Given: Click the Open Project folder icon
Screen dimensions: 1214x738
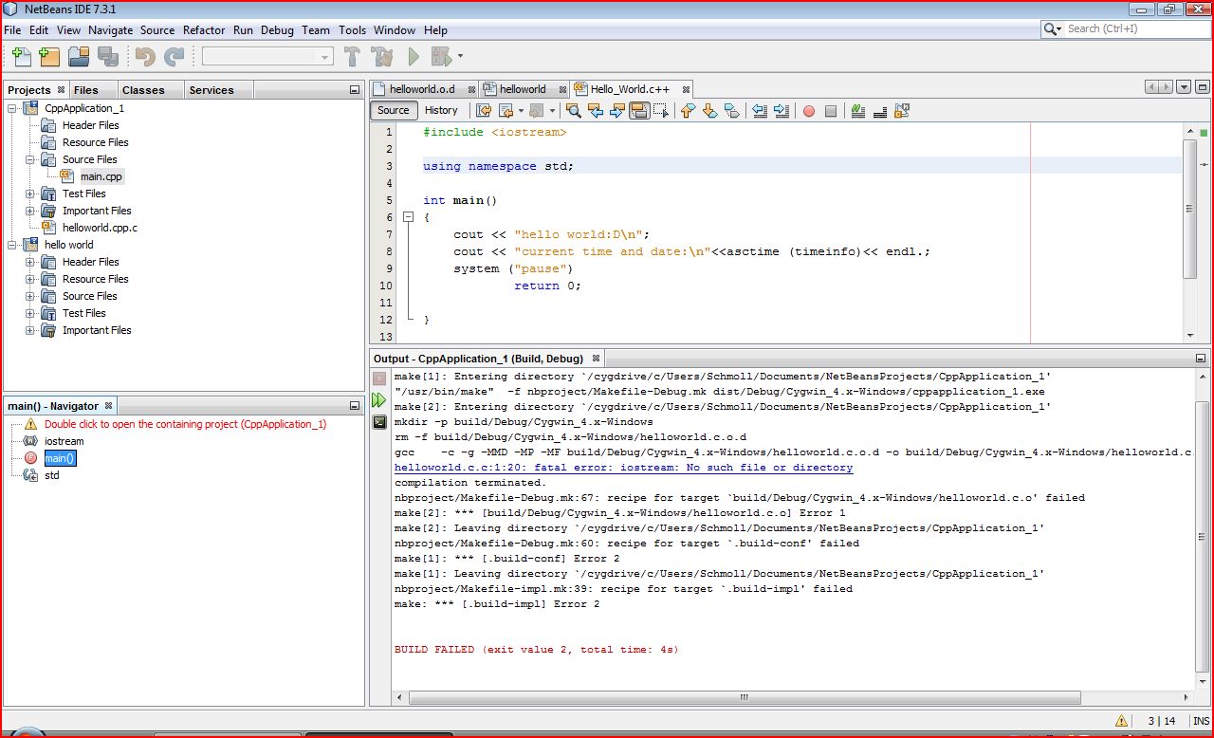Looking at the screenshot, I should coord(79,57).
